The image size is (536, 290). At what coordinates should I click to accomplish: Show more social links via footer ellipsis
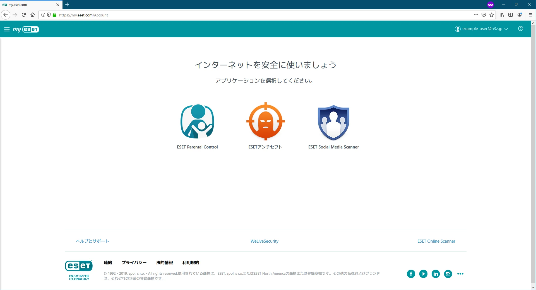[460, 274]
